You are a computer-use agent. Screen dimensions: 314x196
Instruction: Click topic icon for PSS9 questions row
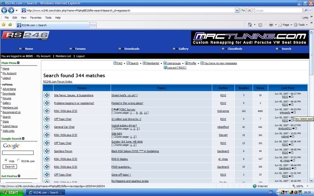(47, 167)
